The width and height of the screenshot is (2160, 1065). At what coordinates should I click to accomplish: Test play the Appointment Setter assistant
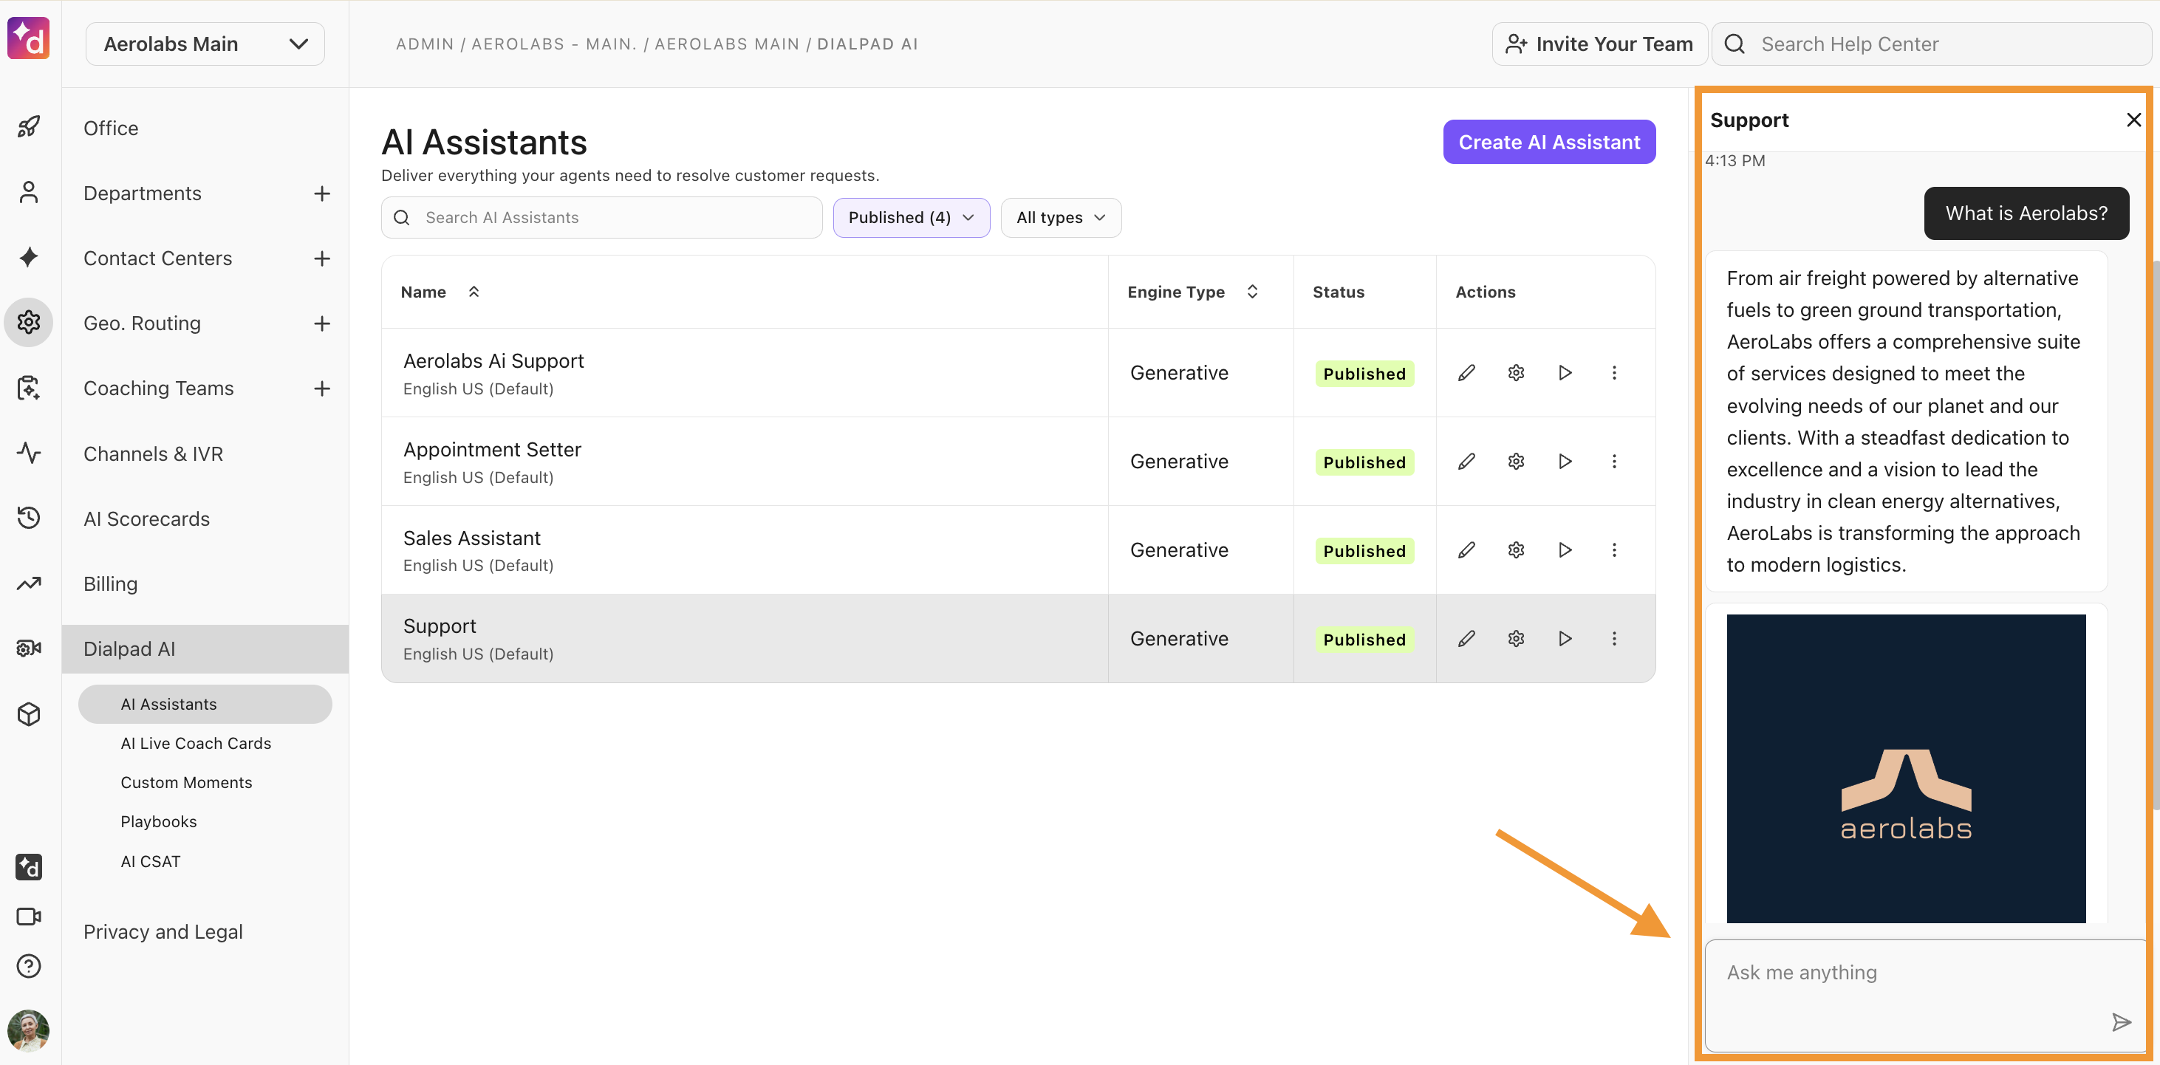tap(1565, 461)
